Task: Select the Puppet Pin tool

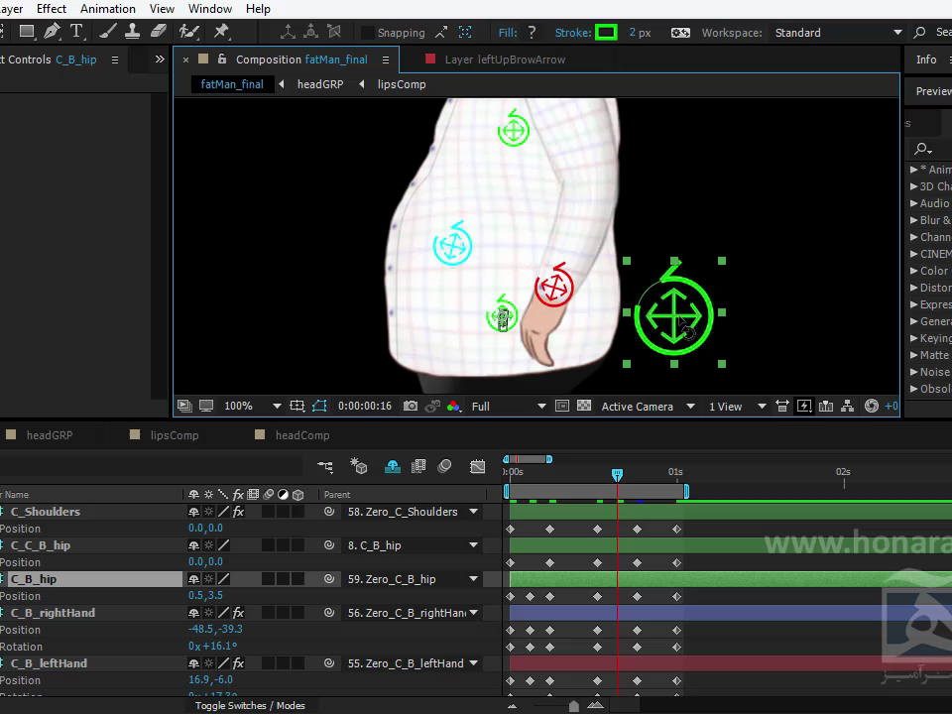Action: point(221,32)
